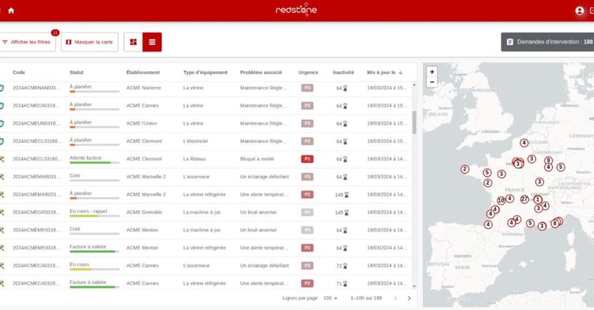Screen dimensions: 594x310
Task: Go to home via house icon
Action: pyautogui.click(x=11, y=10)
